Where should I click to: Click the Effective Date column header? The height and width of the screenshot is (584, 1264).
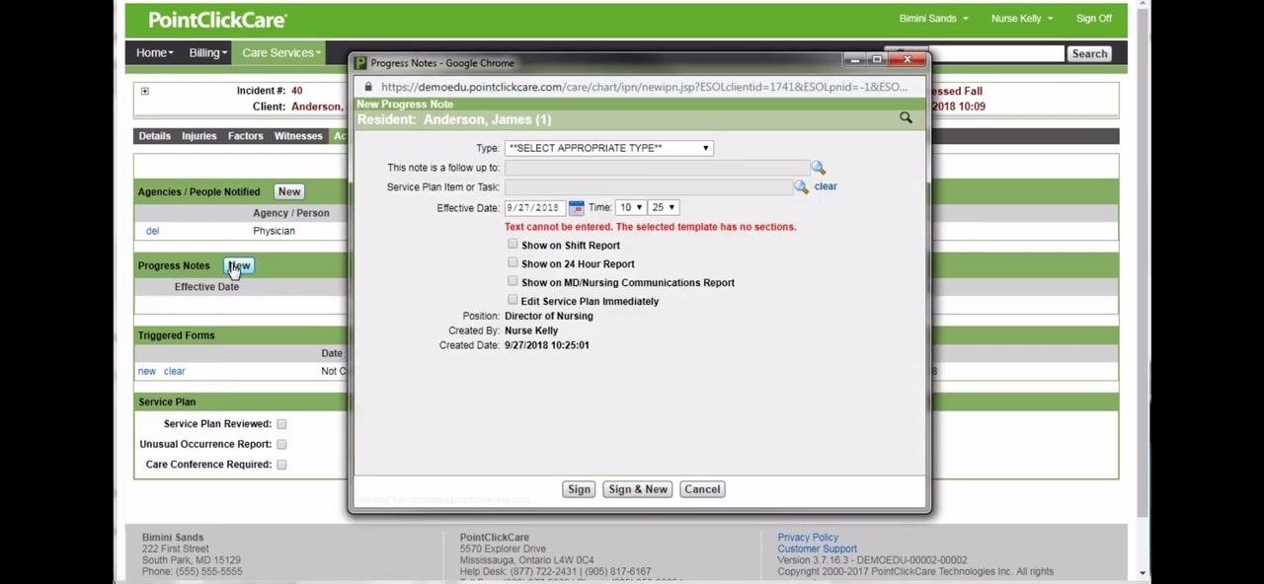(206, 287)
